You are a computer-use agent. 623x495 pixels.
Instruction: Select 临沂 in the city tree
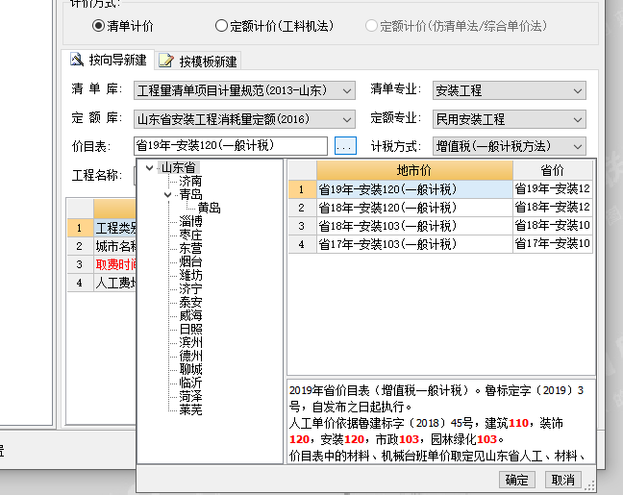[x=190, y=383]
